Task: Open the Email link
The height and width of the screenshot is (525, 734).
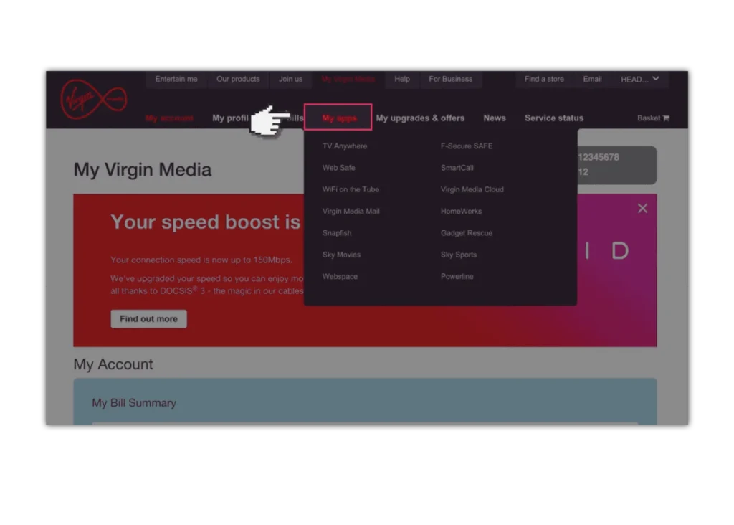Action: click(592, 79)
